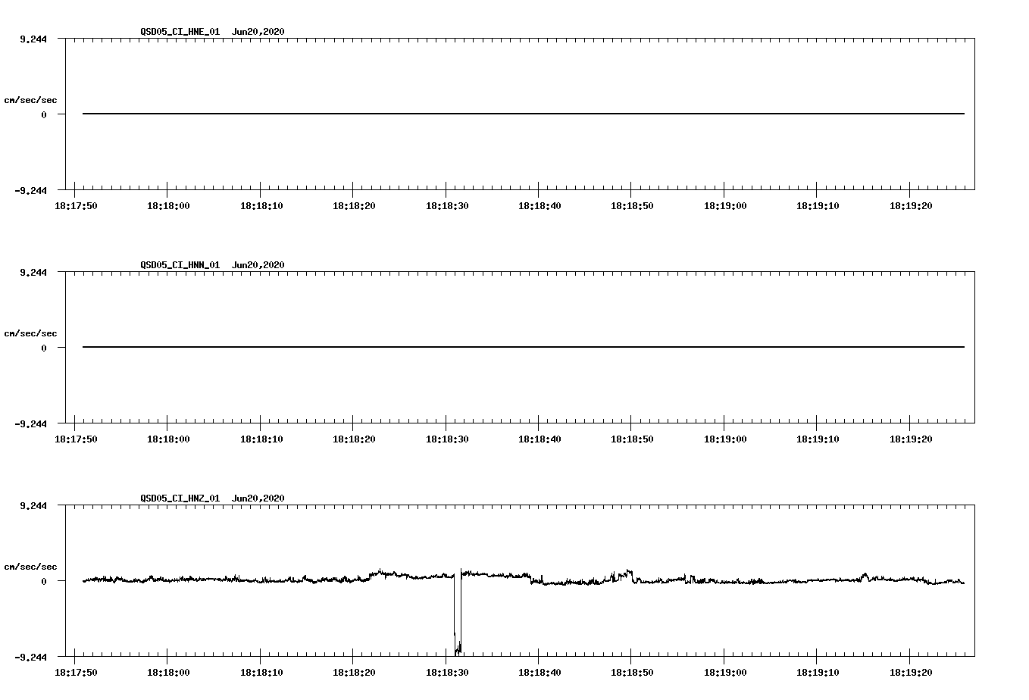
Task: Click the 18:18:00 time label under HNN plot
Action: coord(167,439)
